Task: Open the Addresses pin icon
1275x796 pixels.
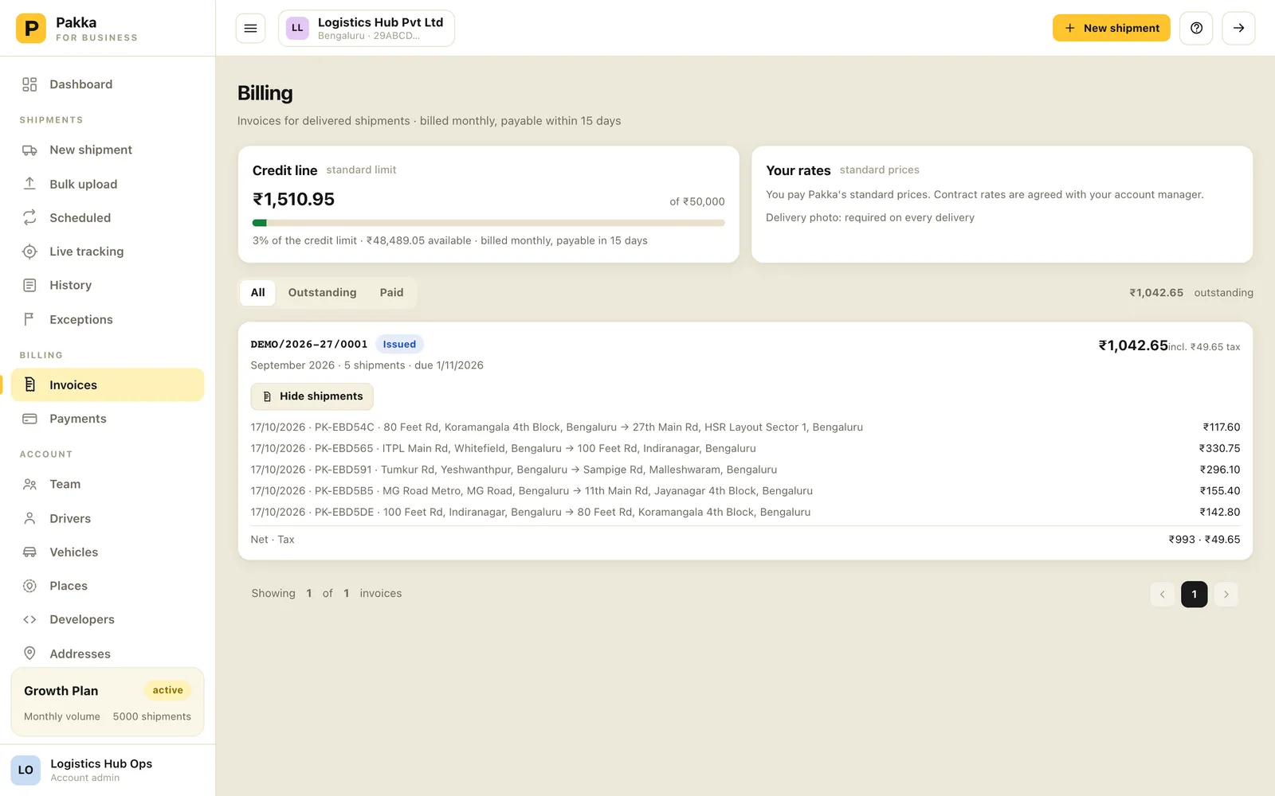Action: pyautogui.click(x=29, y=654)
